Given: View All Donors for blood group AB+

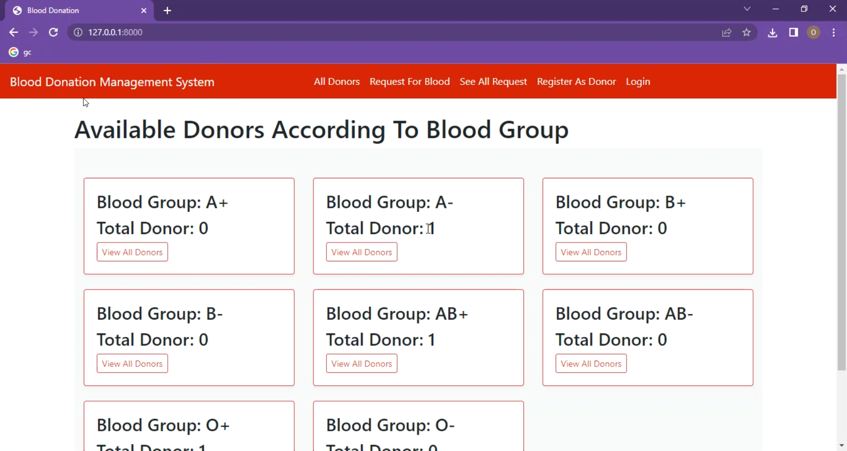Looking at the screenshot, I should (361, 364).
